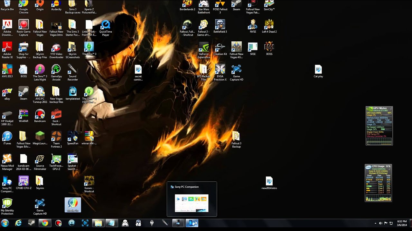Image resolution: width=412 pixels, height=231 pixels.
Task: Select the GeForce Experience shortcut
Action: [x=204, y=50]
